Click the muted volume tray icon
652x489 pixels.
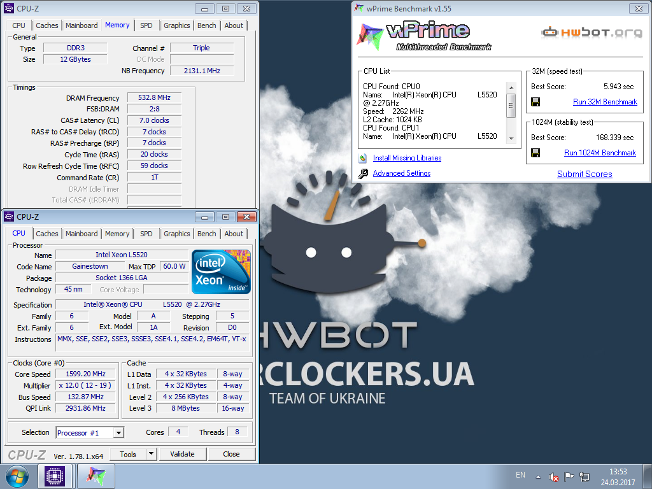point(553,476)
